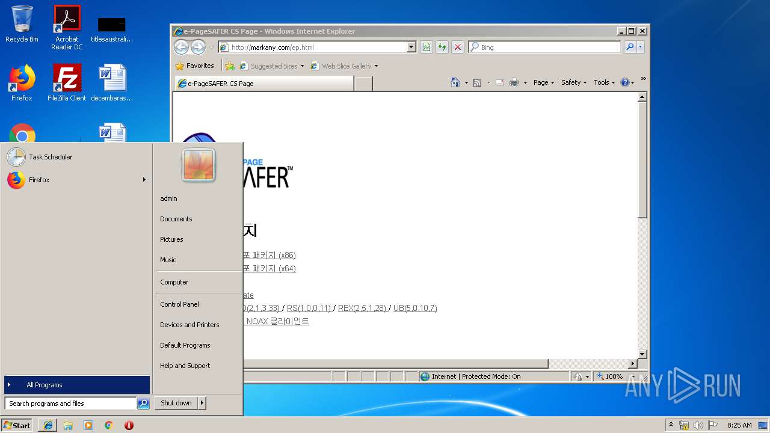Open Help and Support in the Start menu

click(185, 366)
